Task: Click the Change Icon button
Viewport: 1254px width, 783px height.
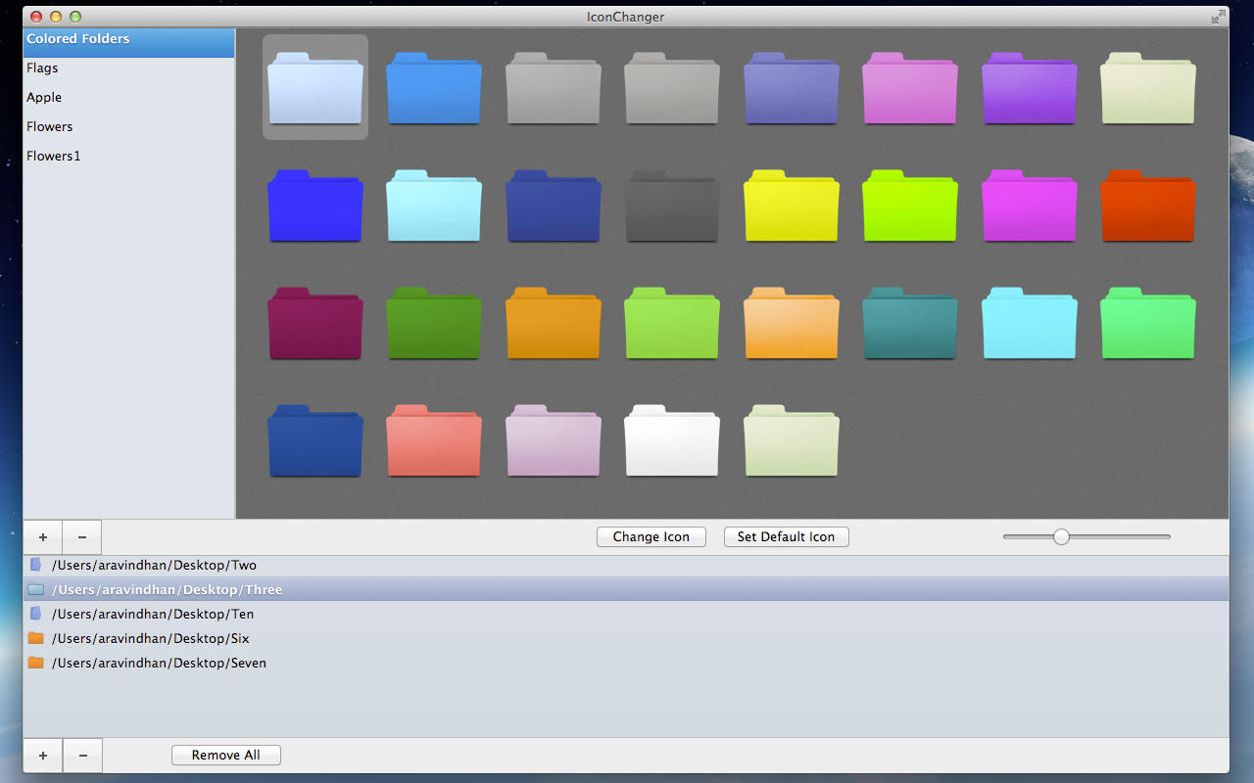Action: (x=651, y=536)
